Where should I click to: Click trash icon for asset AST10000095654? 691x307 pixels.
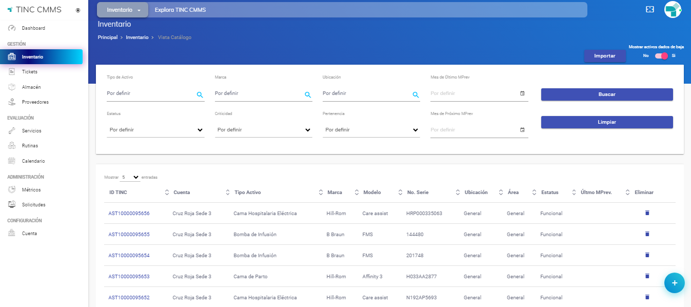click(x=647, y=255)
